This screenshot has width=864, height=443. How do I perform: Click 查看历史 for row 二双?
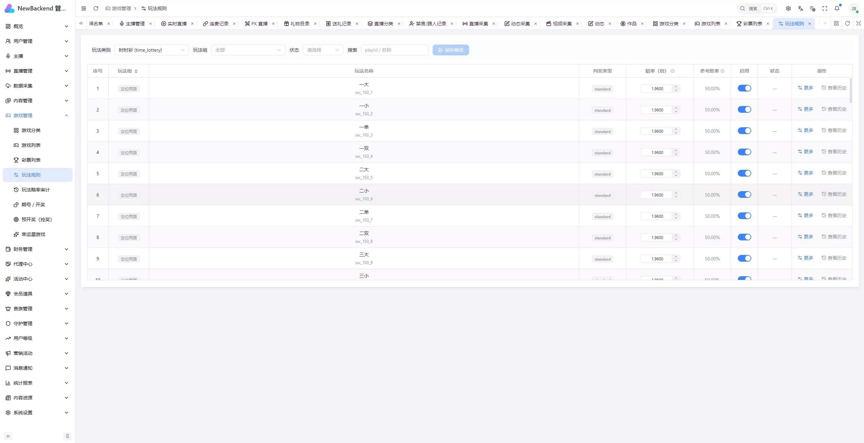pyautogui.click(x=834, y=237)
